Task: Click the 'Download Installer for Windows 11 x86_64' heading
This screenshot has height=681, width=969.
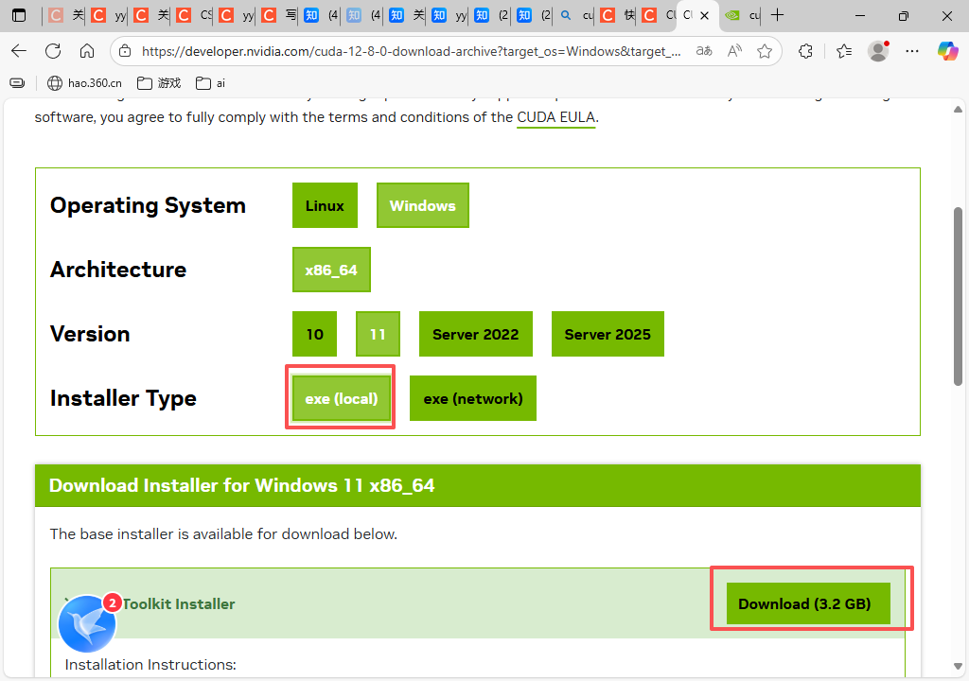Action: click(241, 486)
